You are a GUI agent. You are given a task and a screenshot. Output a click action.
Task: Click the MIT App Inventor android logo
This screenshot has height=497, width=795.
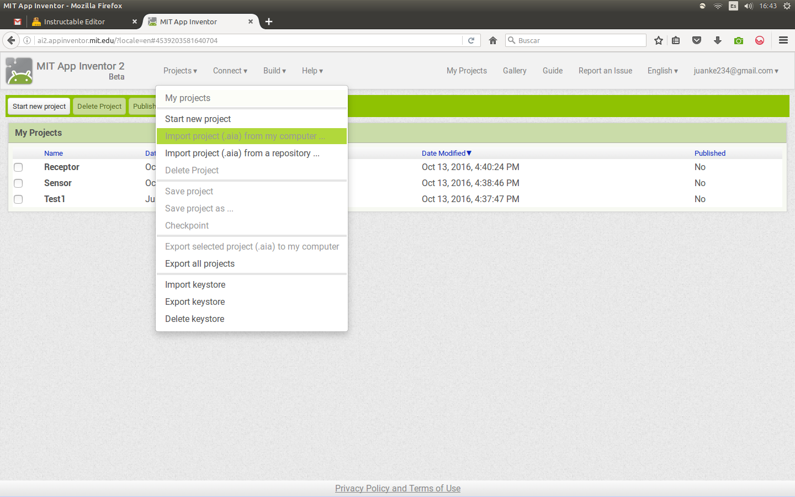[19, 71]
